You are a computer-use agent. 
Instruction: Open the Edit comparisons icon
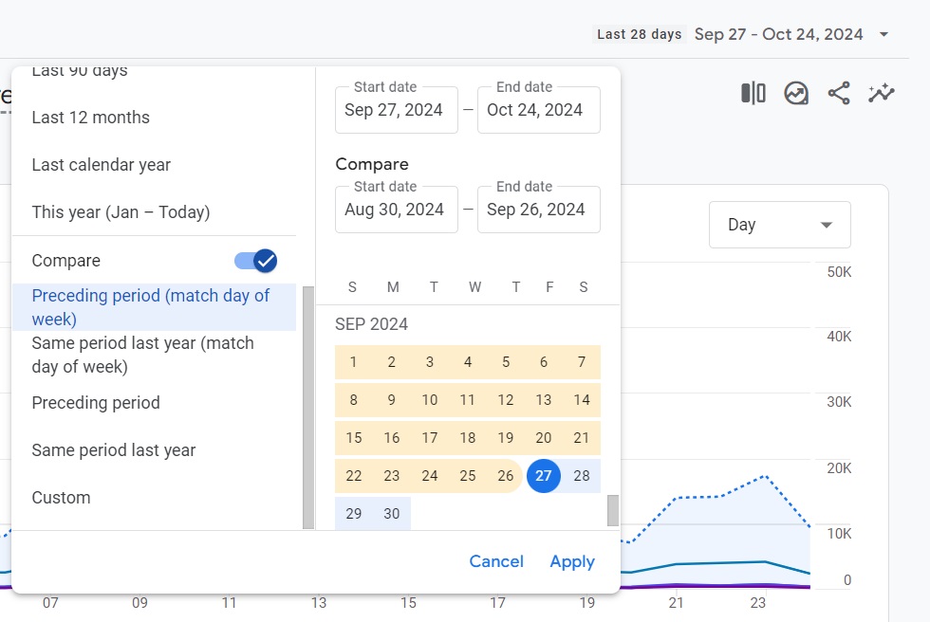[x=752, y=92]
